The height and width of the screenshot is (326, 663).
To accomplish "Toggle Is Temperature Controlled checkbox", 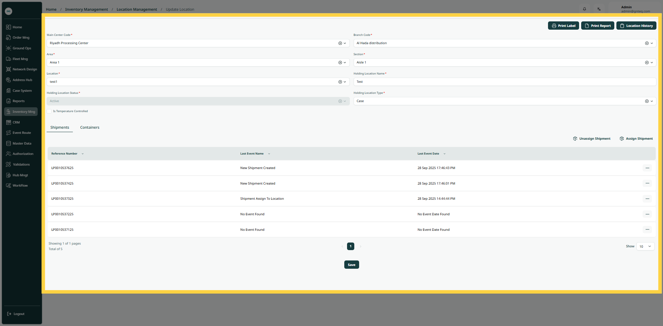I will [49, 111].
